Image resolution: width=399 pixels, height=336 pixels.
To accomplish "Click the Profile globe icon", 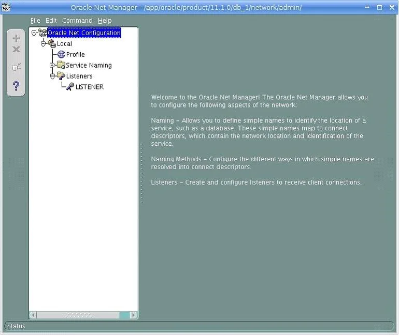I will [x=61, y=54].
